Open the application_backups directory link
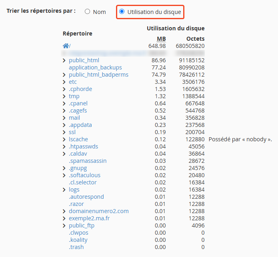278x257 pixels. (95, 67)
